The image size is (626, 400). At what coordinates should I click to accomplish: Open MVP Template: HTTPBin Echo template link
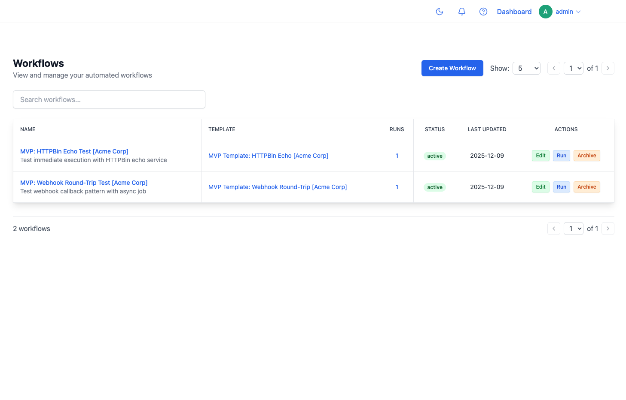tap(268, 156)
